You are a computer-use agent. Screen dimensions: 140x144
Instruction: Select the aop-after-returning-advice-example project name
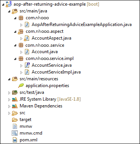click(x=49, y=4)
